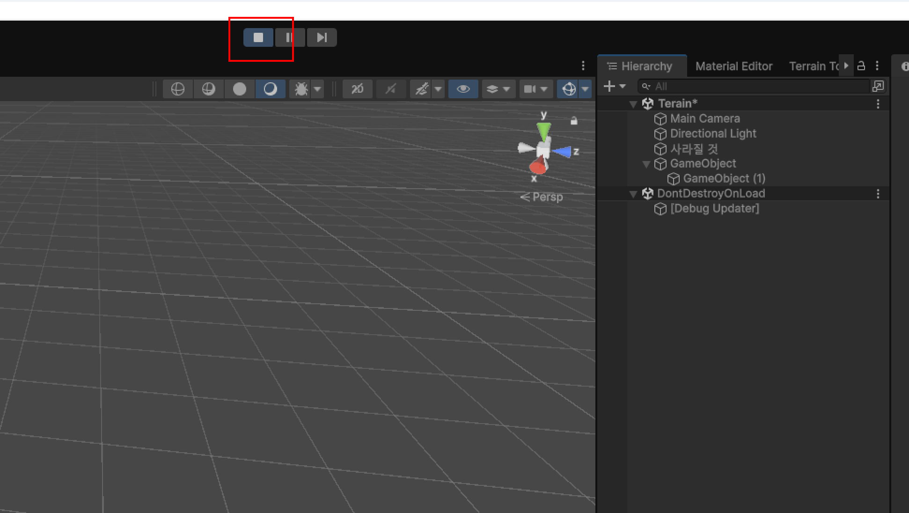Collapse the GameObject parent node
909x513 pixels.
(646, 164)
